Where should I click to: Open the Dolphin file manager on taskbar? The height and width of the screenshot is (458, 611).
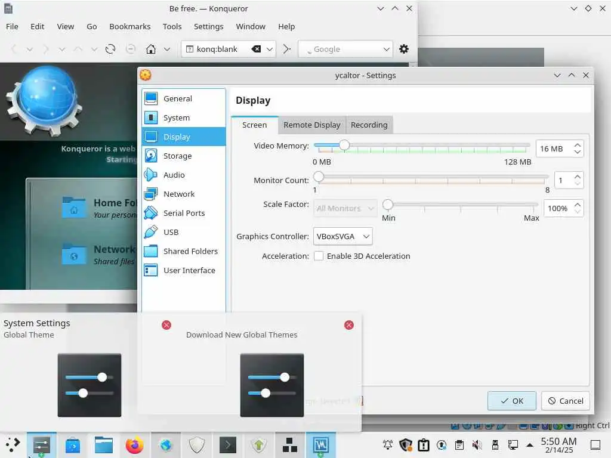[x=104, y=445]
